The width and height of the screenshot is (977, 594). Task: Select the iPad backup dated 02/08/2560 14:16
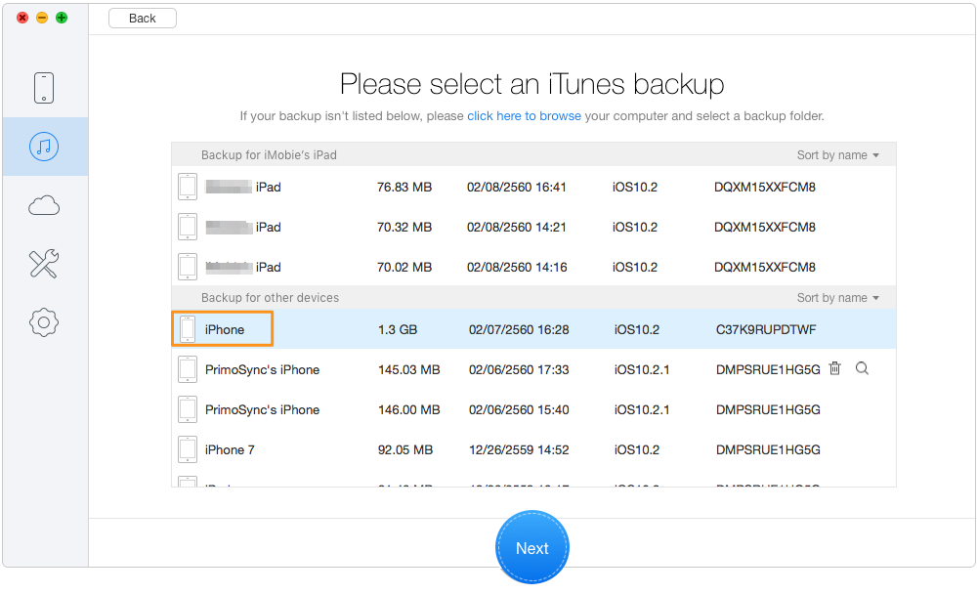coord(533,267)
